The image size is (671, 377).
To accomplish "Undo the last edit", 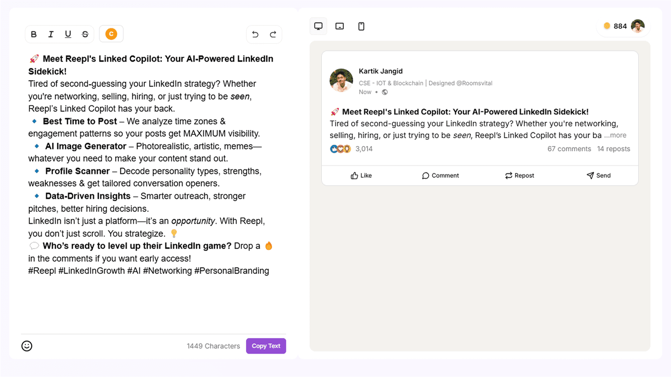I will [255, 34].
